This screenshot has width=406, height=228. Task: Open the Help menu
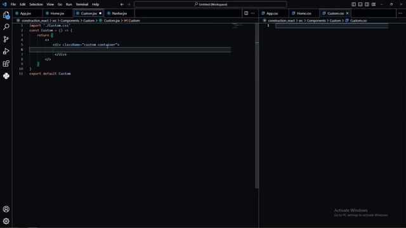click(x=96, y=4)
